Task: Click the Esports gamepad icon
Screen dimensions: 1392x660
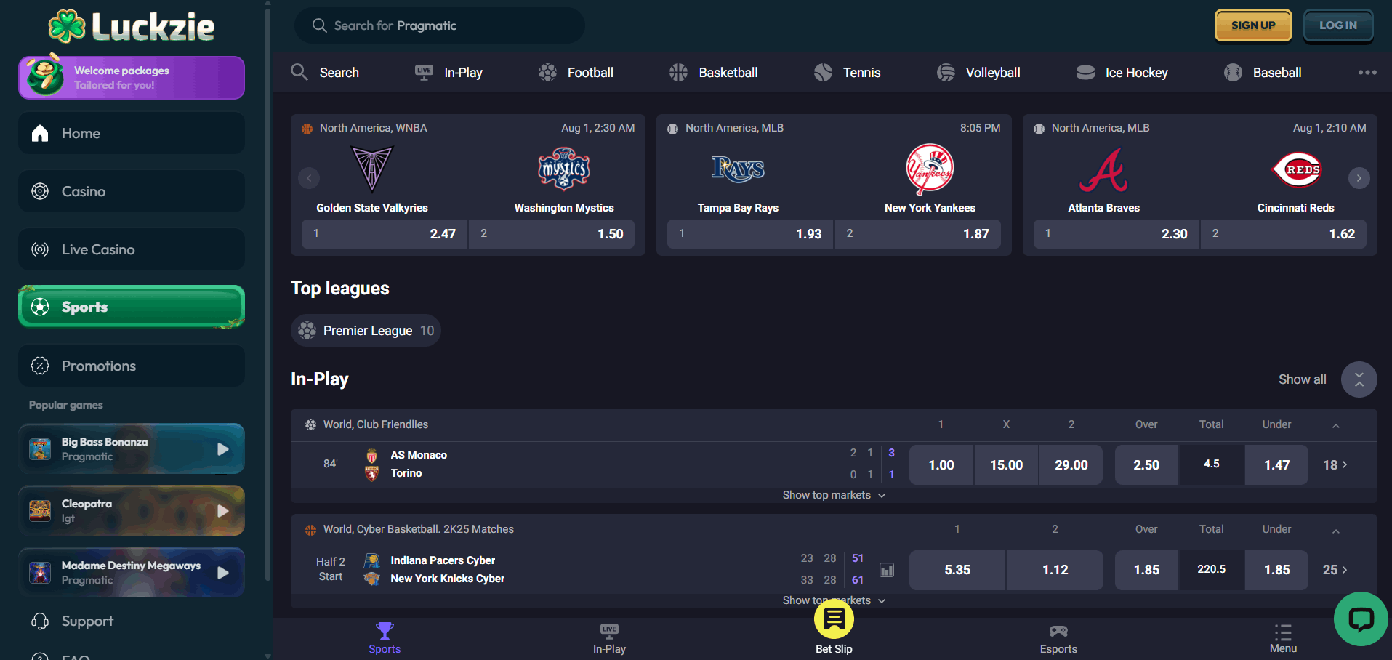Action: pos(1058,631)
